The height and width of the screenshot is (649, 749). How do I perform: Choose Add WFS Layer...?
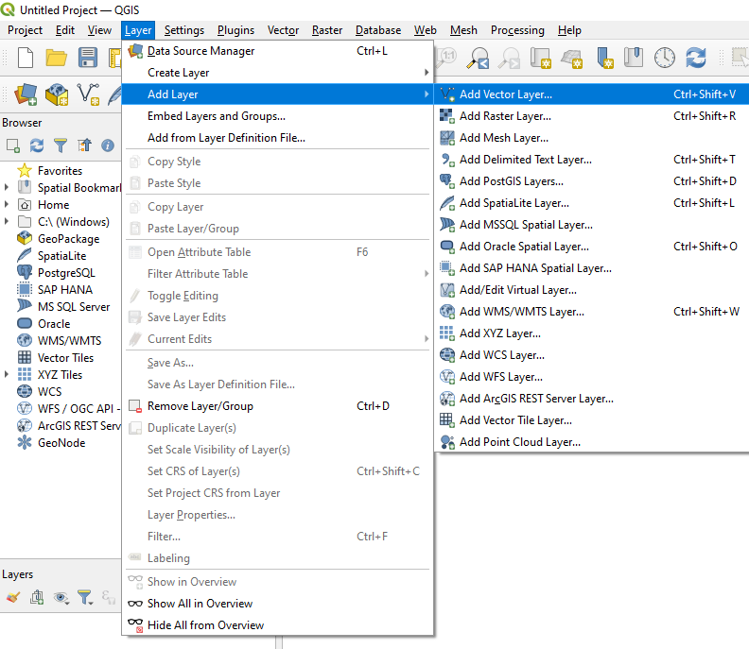[591, 377]
